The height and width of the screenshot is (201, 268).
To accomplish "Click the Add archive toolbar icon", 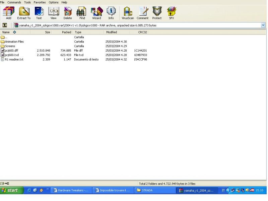I will click(9, 13).
